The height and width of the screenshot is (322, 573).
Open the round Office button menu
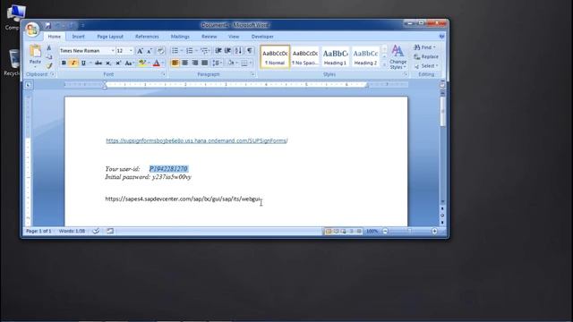pos(32,30)
